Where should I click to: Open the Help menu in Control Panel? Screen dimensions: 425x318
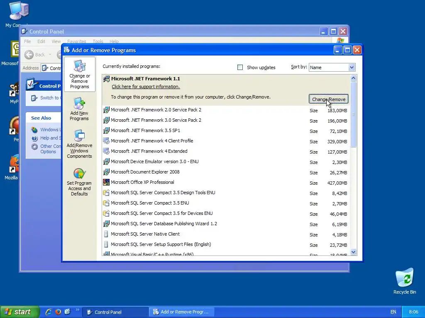pos(114,41)
